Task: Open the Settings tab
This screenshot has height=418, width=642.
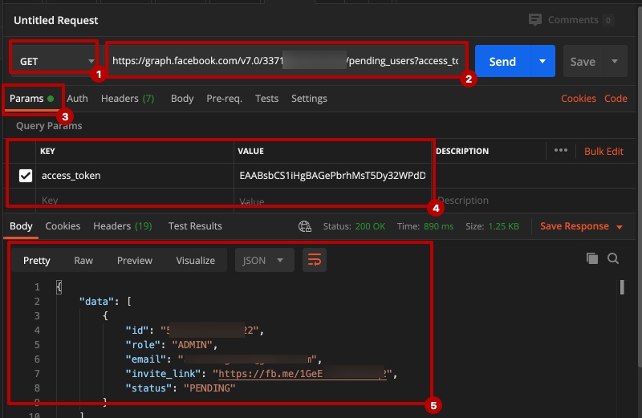Action: coord(309,99)
